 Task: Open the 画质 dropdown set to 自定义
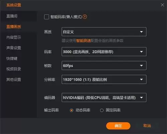click(104, 32)
